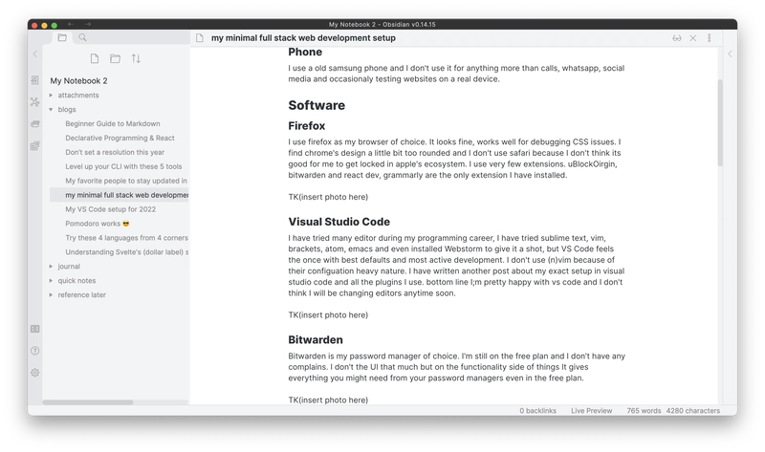Click the sidebar horizontal scrollbar thumb

pyautogui.click(x=88, y=402)
